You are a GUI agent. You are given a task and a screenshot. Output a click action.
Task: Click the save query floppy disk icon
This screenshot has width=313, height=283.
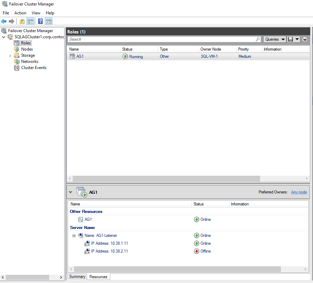291,39
